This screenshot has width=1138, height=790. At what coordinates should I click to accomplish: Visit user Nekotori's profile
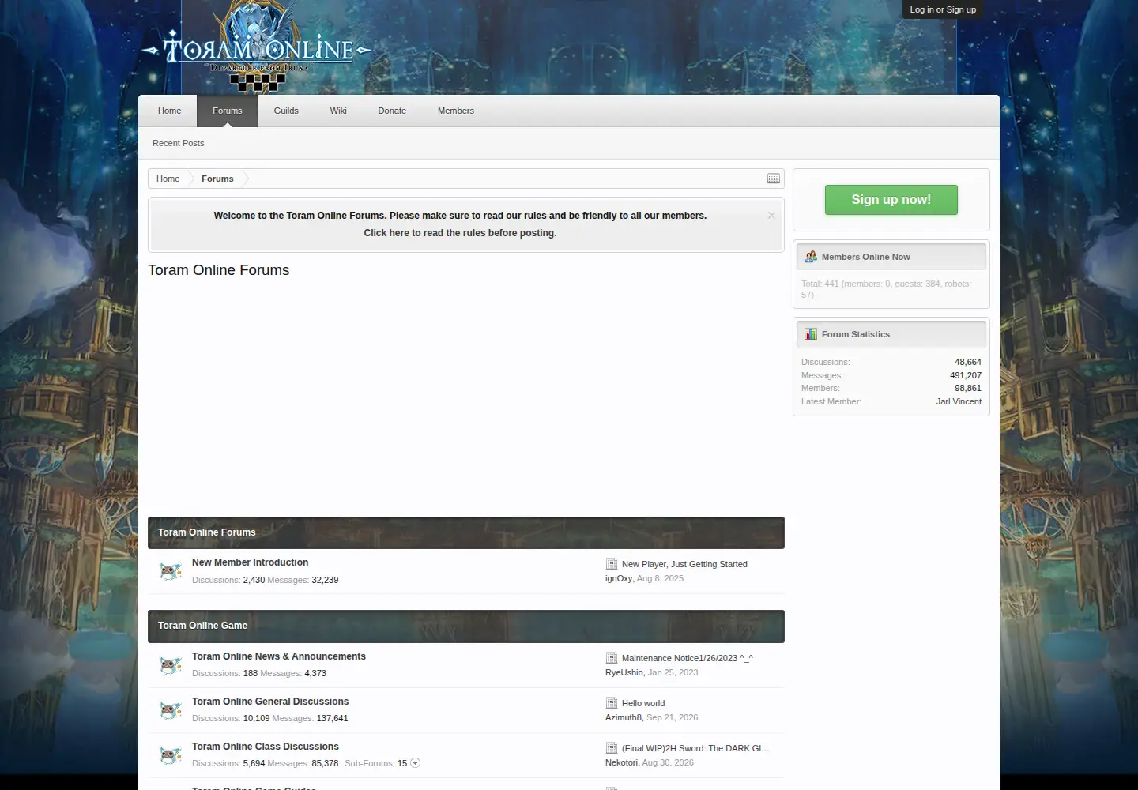pos(621,762)
